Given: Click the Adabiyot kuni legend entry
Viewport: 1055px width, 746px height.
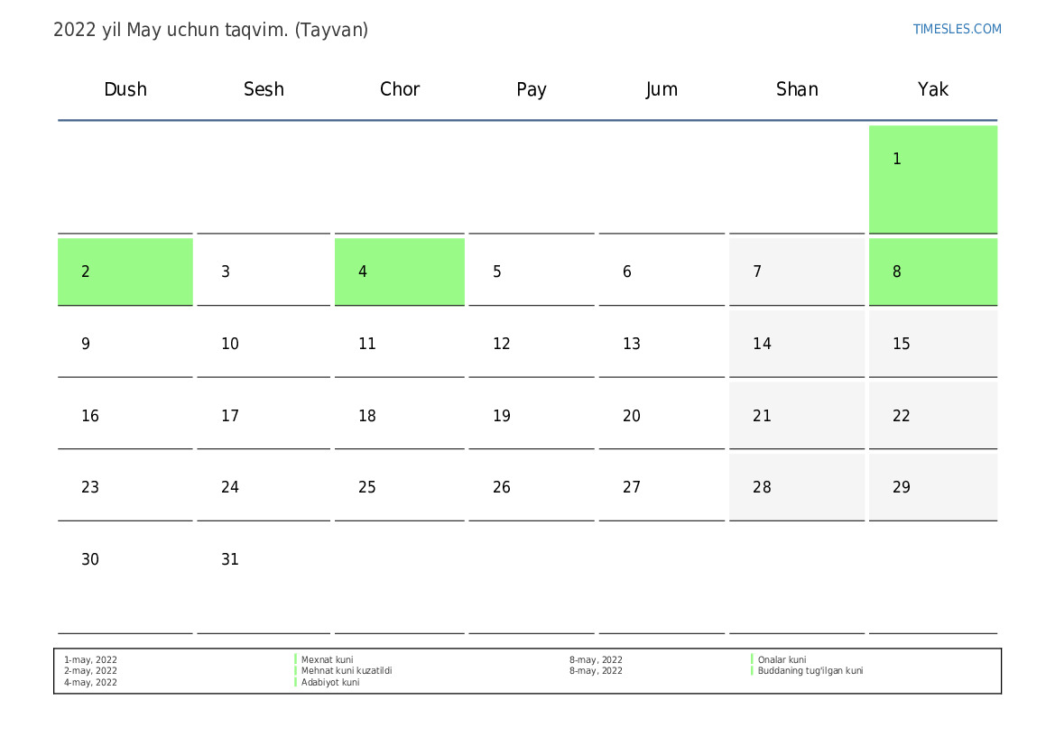Looking at the screenshot, I should (x=330, y=682).
